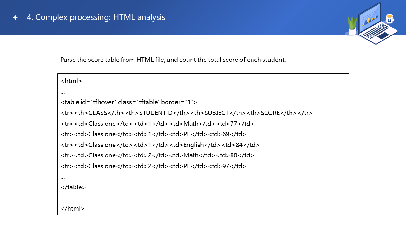Click the SCORE header cell text
The width and height of the screenshot is (406, 228).
pyautogui.click(x=270, y=113)
